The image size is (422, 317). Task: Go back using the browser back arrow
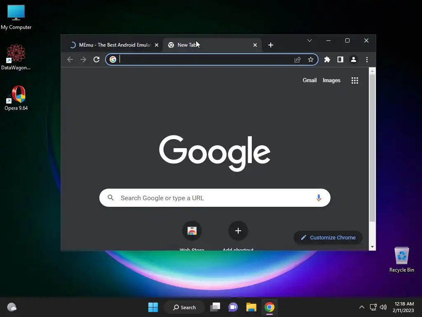click(70, 59)
